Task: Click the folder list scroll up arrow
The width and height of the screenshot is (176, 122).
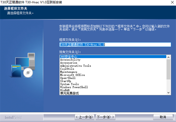Action: (x=168, y=57)
